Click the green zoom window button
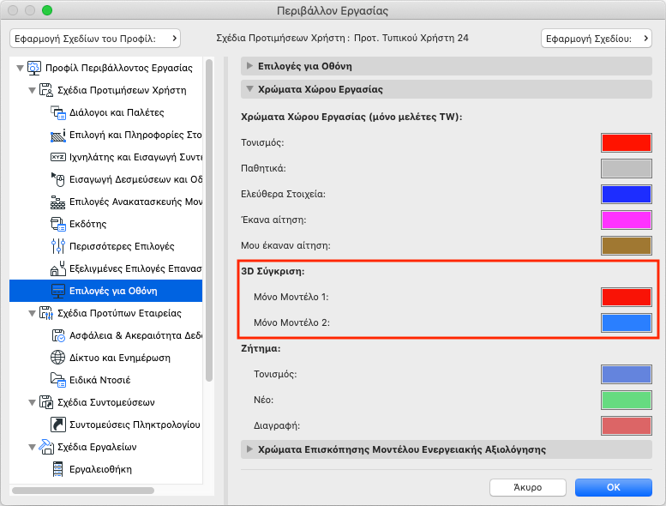666x506 pixels. point(47,10)
